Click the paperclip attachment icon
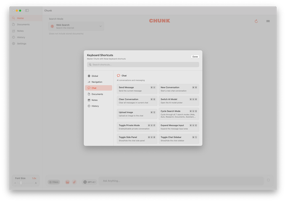This screenshot has width=286, height=202. pos(75,182)
